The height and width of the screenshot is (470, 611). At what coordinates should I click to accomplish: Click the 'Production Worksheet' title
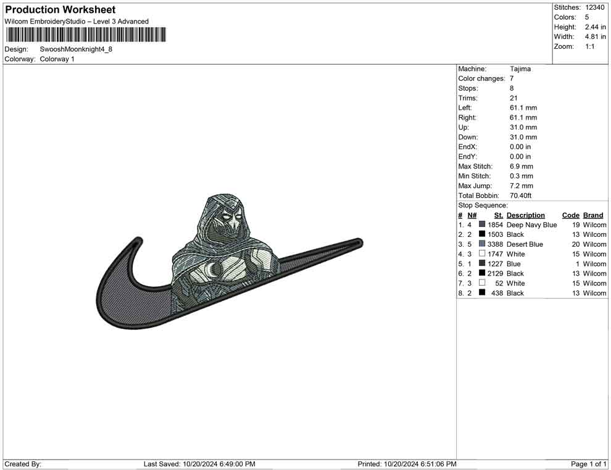pos(60,10)
